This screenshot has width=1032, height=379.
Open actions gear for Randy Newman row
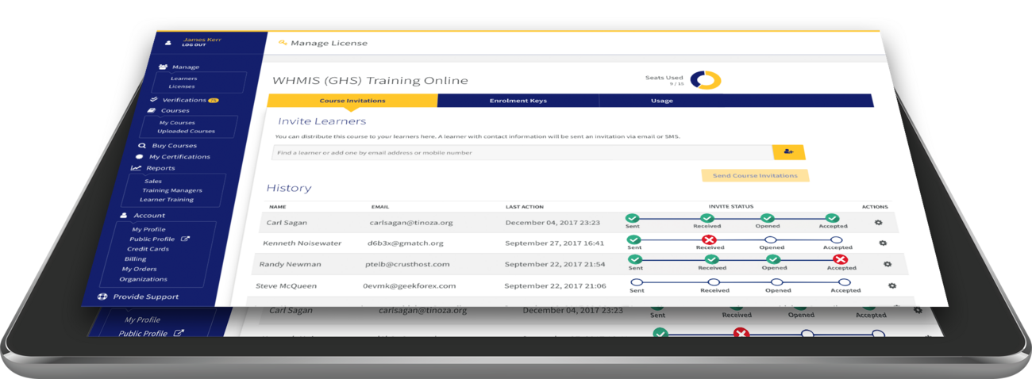[x=888, y=264]
